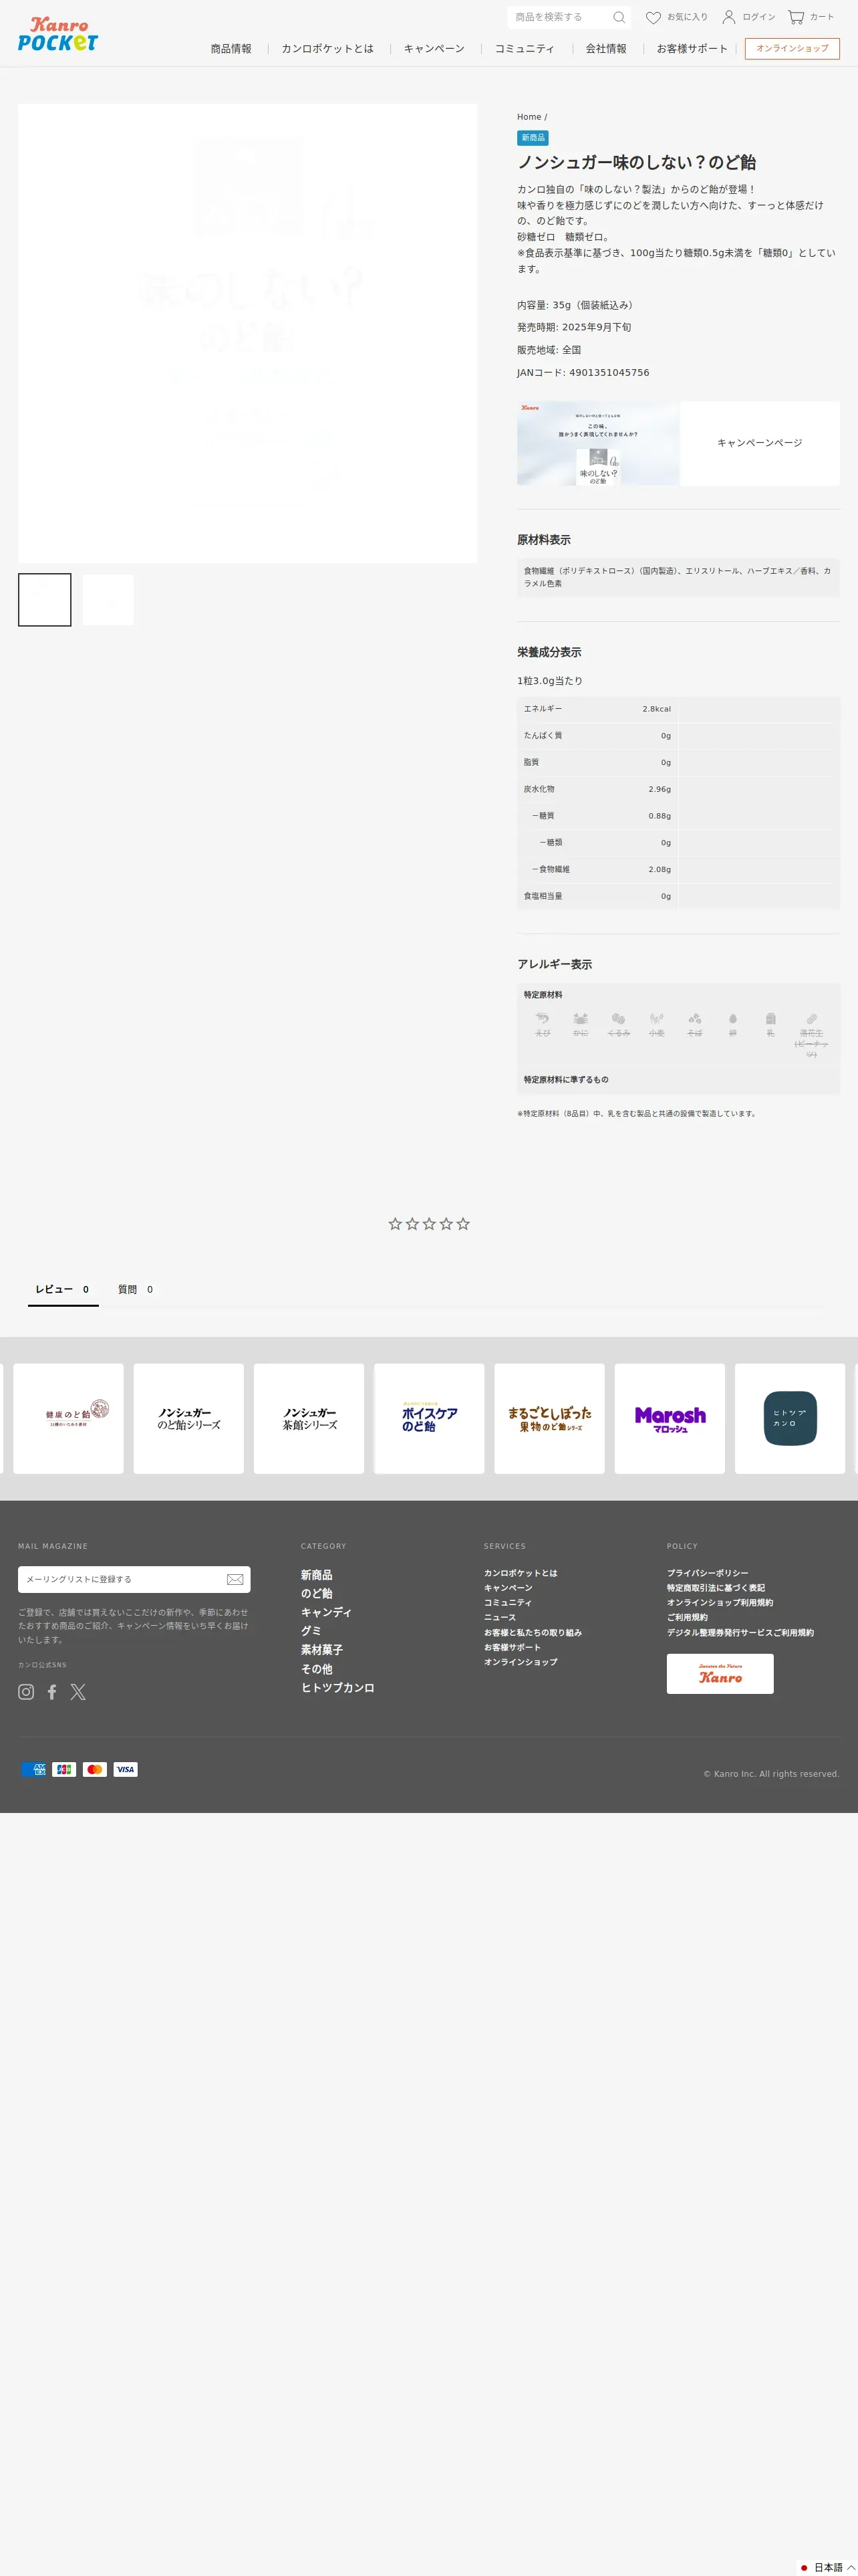
Task: Click the Mastercard payment icon
Action: (x=95, y=1770)
